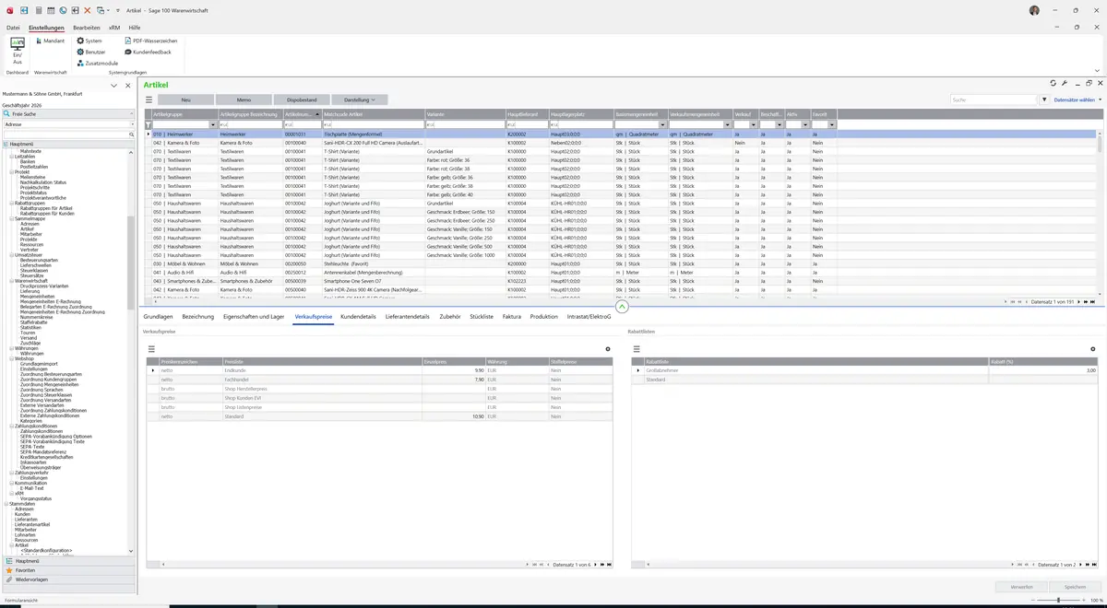Click the Dispobestand button

tap(302, 99)
